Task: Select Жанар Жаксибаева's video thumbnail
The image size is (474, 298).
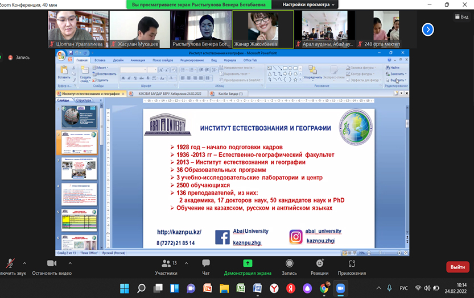Action: pos(262,29)
